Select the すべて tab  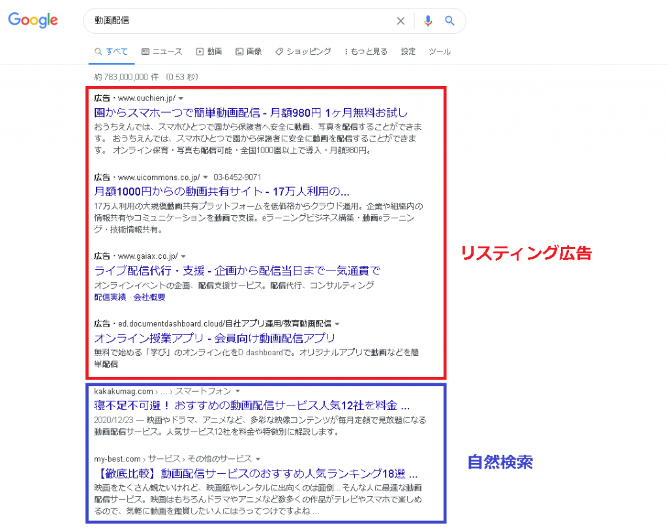[111, 51]
